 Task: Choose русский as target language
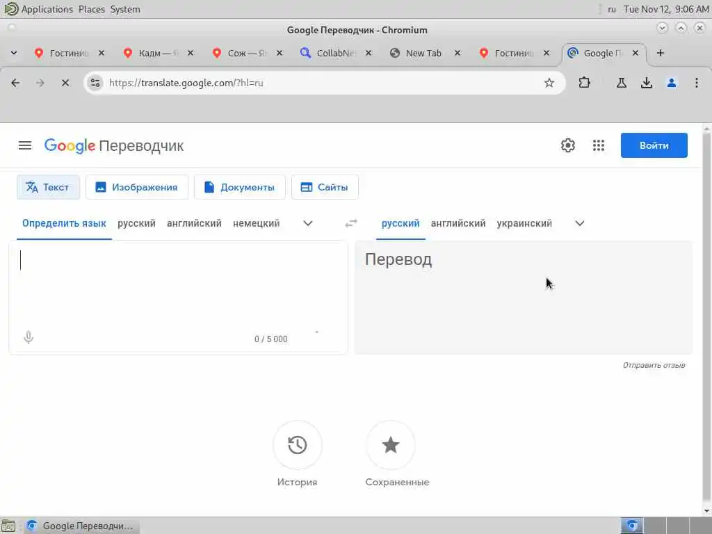coord(400,223)
